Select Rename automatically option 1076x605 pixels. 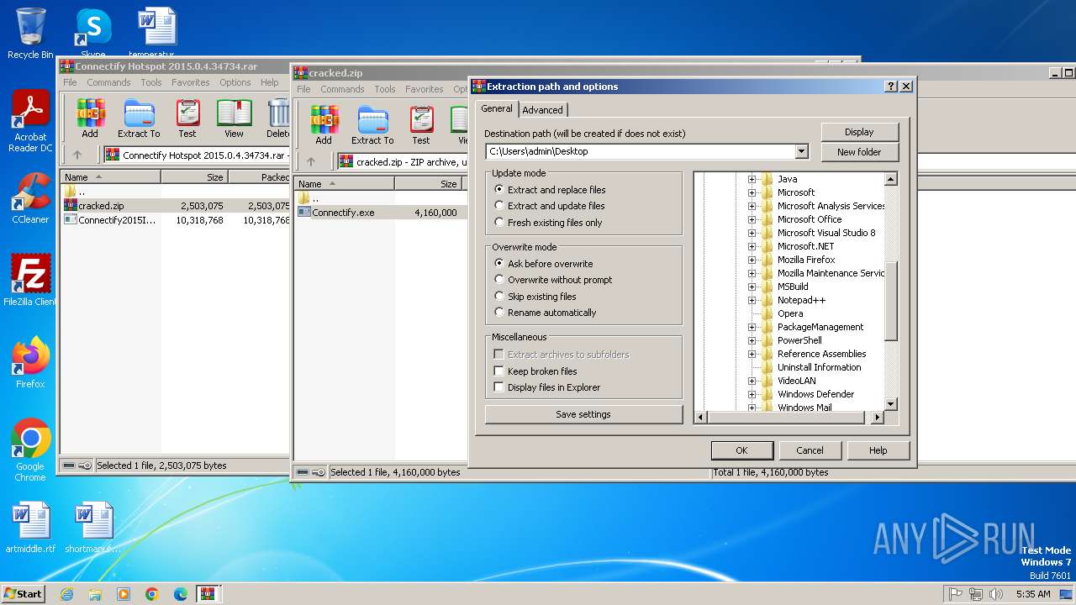(546, 313)
